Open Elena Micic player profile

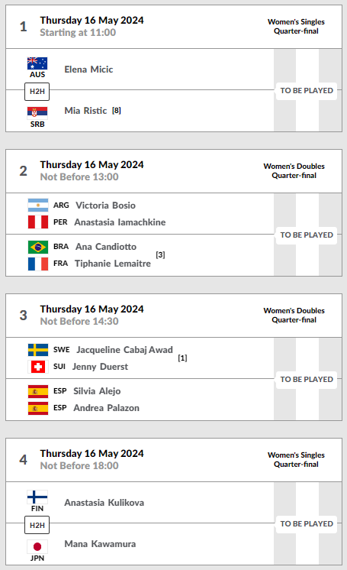point(88,70)
